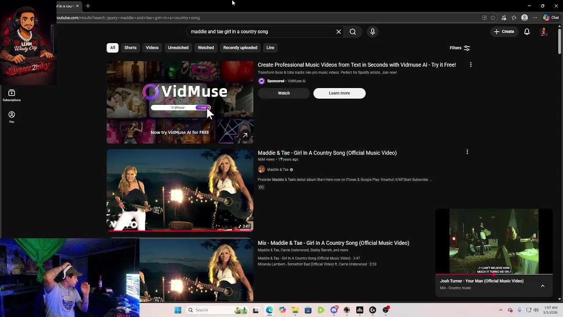This screenshot has width=563, height=317.
Task: Open the YouTube account avatar menu
Action: pyautogui.click(x=544, y=32)
